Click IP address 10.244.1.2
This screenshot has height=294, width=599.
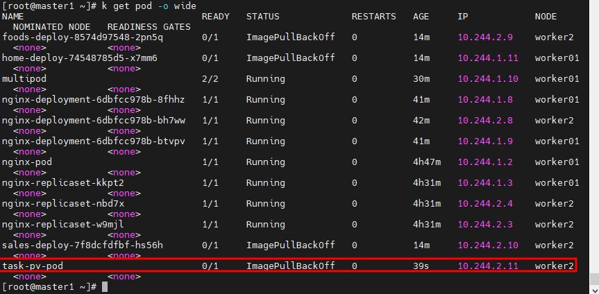(485, 162)
